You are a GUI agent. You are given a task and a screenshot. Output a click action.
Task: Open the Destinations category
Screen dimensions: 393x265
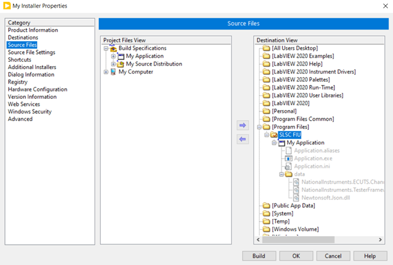(23, 38)
